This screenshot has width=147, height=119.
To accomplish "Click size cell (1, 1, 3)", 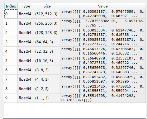I will click(x=47, y=98).
